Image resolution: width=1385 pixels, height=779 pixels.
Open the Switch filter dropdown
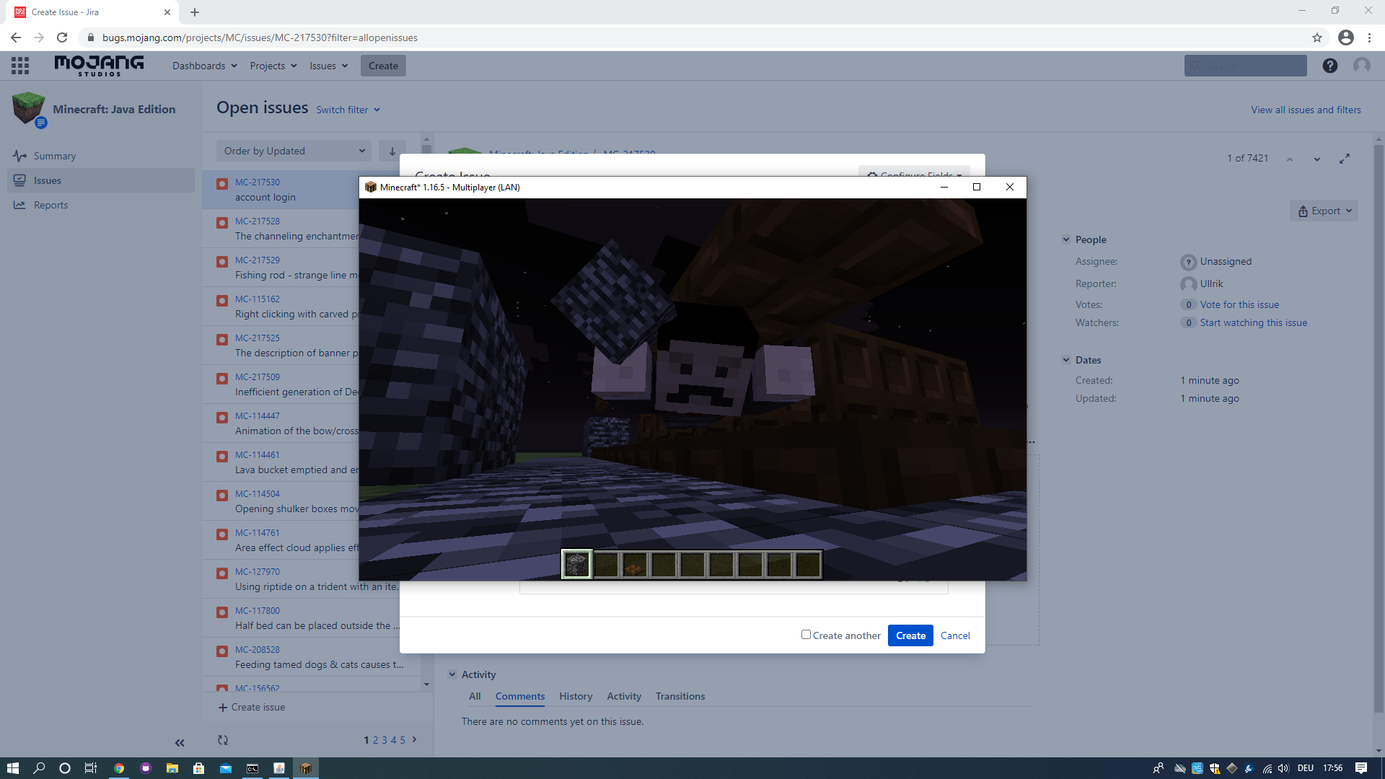click(348, 110)
